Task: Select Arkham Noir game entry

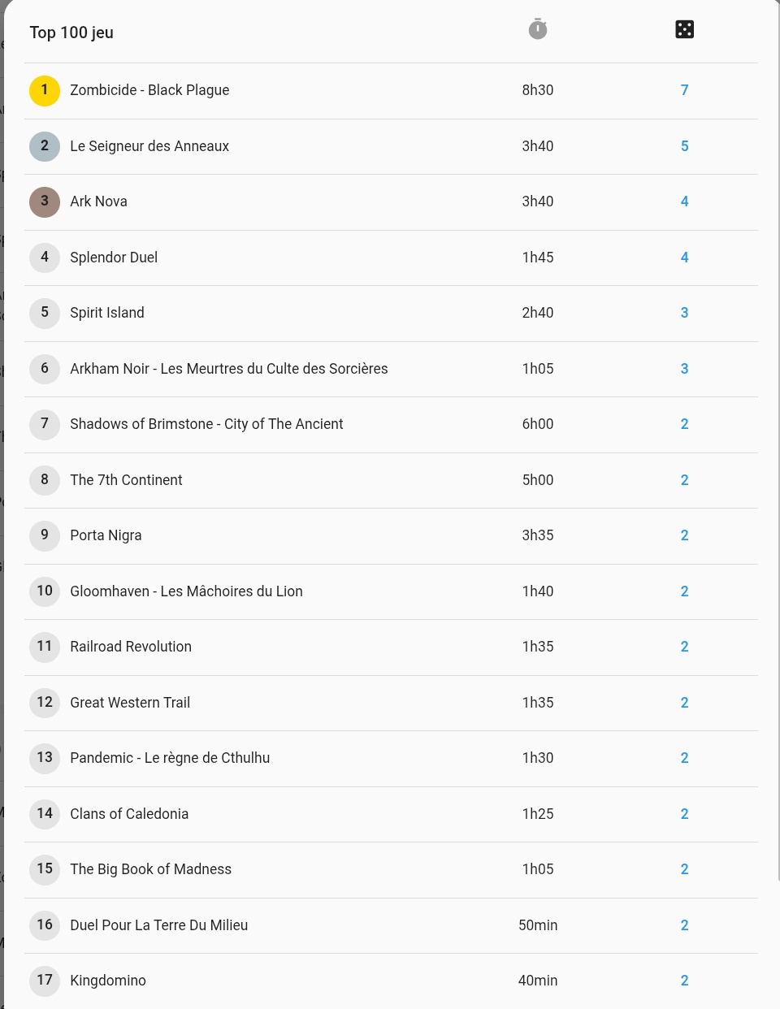Action: [x=391, y=369]
